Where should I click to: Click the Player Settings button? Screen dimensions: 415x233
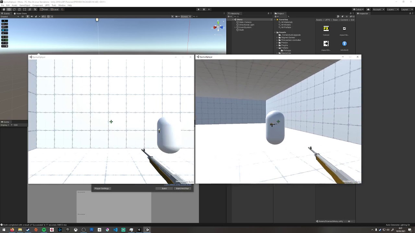coord(102,188)
